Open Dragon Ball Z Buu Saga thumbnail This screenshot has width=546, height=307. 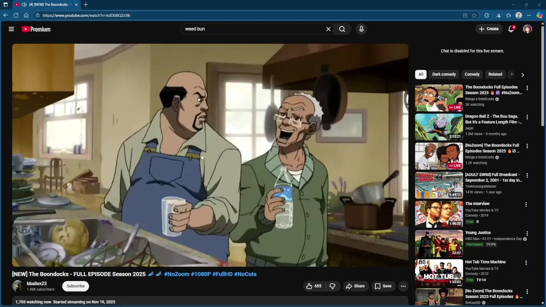(x=439, y=127)
